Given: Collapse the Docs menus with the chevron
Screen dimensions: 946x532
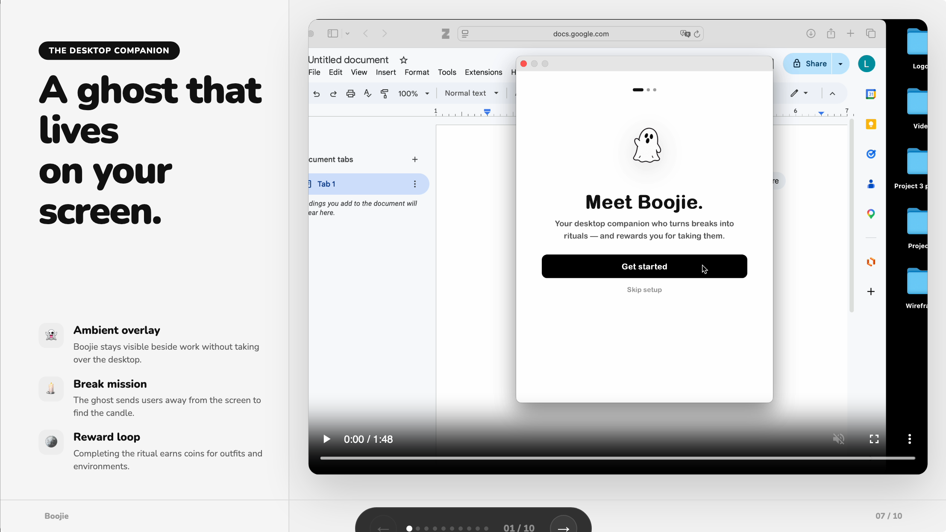Looking at the screenshot, I should [832, 94].
